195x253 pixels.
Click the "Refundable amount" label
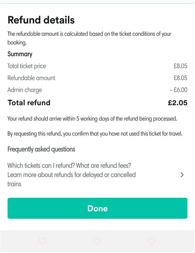point(31,78)
